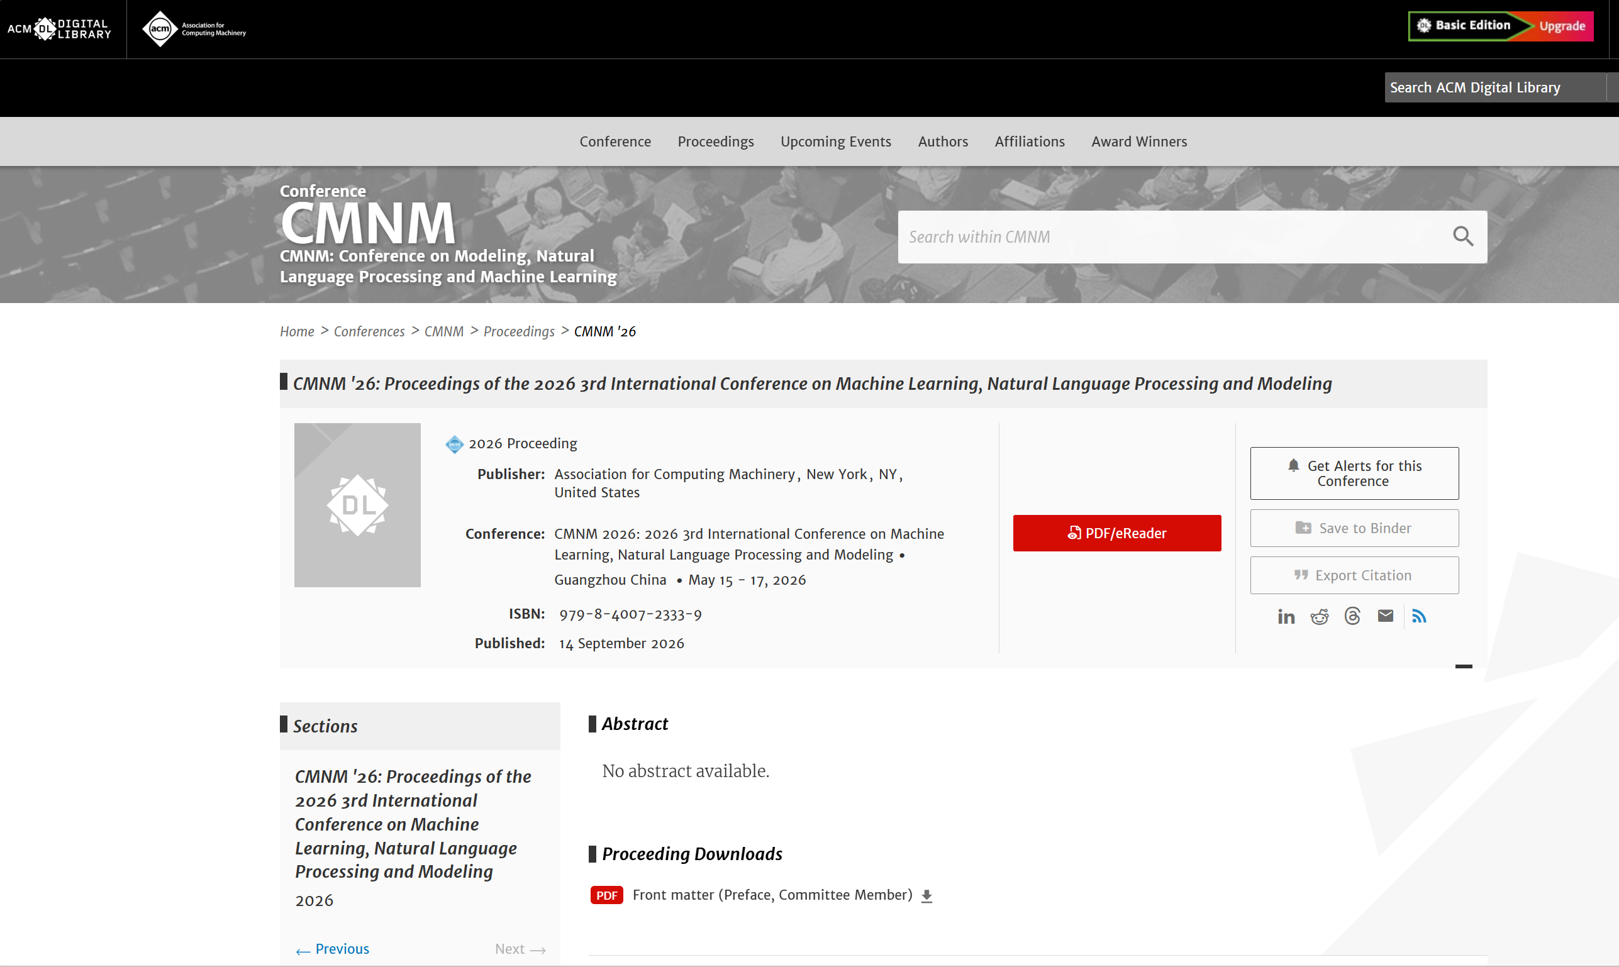This screenshot has width=1619, height=967.
Task: Focus the Search ACM Digital Library field
Action: tap(1494, 87)
